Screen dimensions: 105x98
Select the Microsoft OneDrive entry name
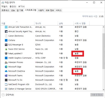[17, 71]
